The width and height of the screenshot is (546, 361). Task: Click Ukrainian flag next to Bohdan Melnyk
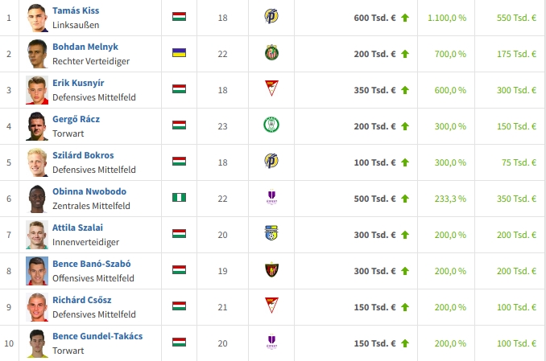[179, 52]
